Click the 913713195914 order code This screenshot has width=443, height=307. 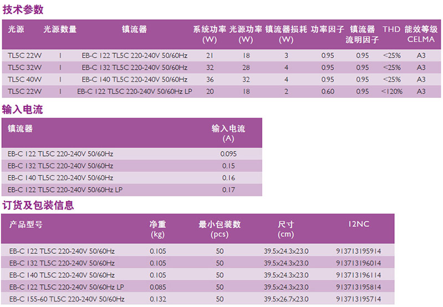pos(358,251)
